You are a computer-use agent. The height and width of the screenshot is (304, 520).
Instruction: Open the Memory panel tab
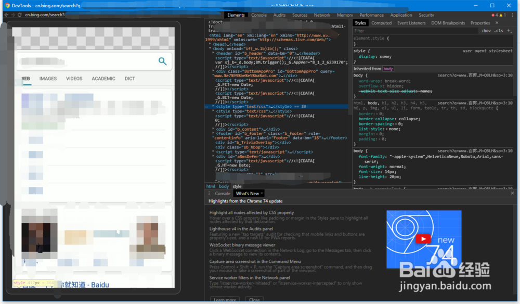(x=345, y=15)
